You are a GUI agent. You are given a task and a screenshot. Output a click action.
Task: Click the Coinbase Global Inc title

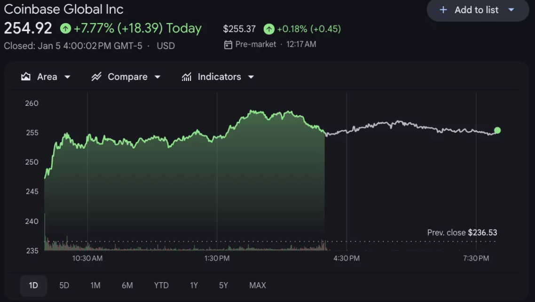coord(63,9)
